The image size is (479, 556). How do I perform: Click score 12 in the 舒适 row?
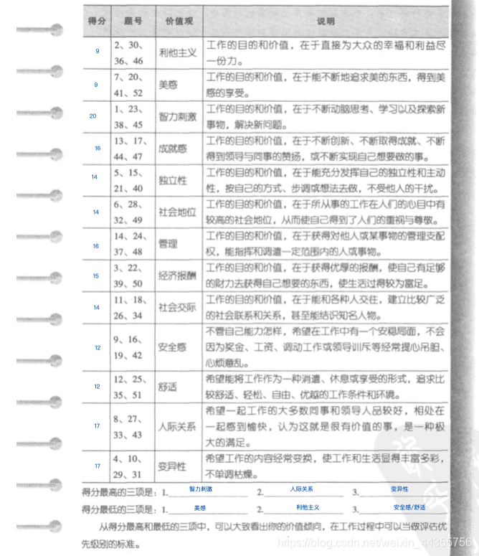(x=97, y=387)
